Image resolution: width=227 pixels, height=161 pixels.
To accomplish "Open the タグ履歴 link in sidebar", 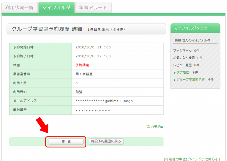I will pos(183,72).
